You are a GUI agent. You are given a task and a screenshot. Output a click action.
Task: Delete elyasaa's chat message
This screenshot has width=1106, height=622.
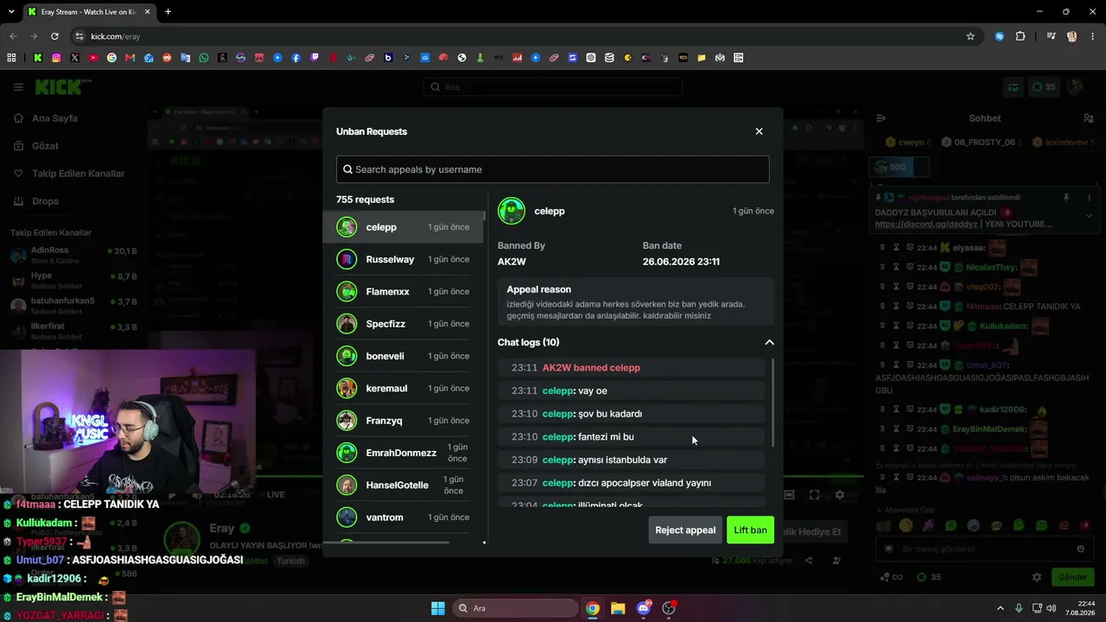(882, 248)
